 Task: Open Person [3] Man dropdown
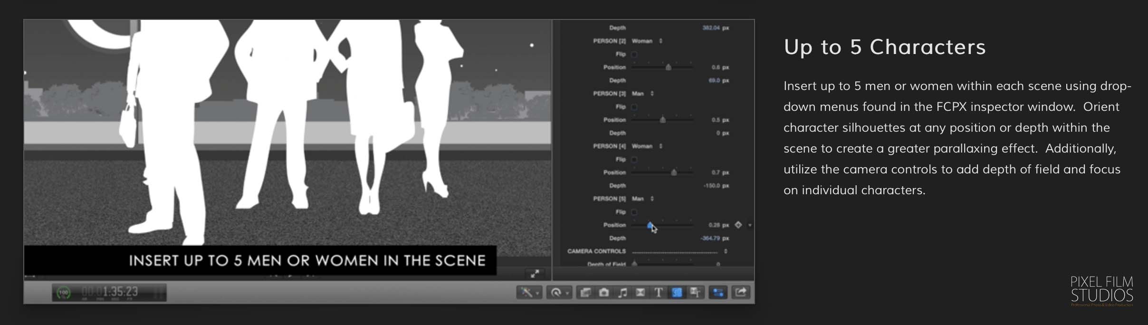(642, 94)
